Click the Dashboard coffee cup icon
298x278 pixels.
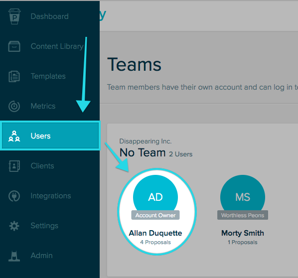click(14, 16)
